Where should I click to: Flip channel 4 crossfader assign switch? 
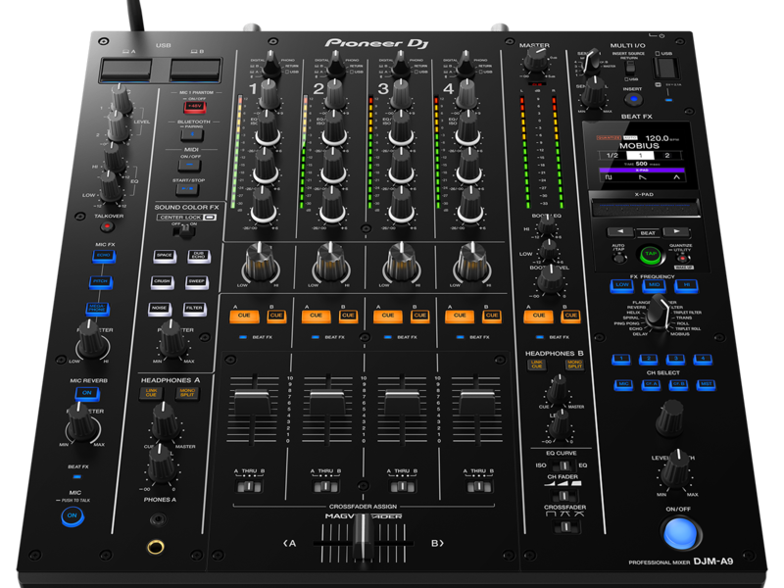pos(478,486)
